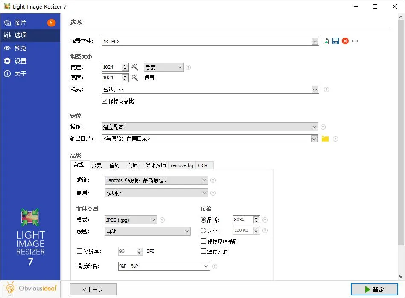Screen dimensions: 405x298
Task: Expand the 配置文件 profile dropdown
Action: (x=315, y=41)
